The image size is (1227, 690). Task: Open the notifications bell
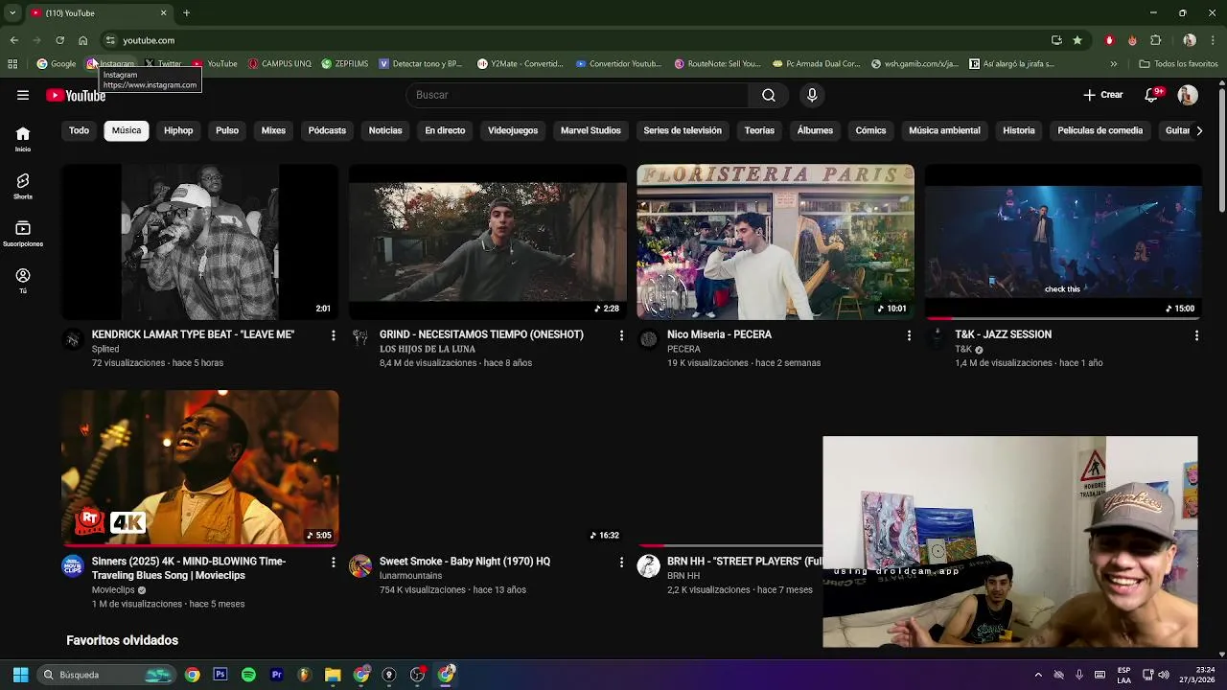tap(1153, 95)
